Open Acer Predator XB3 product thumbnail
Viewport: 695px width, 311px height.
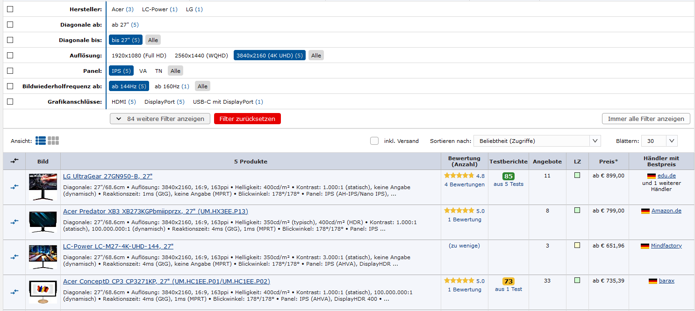pyautogui.click(x=43, y=222)
